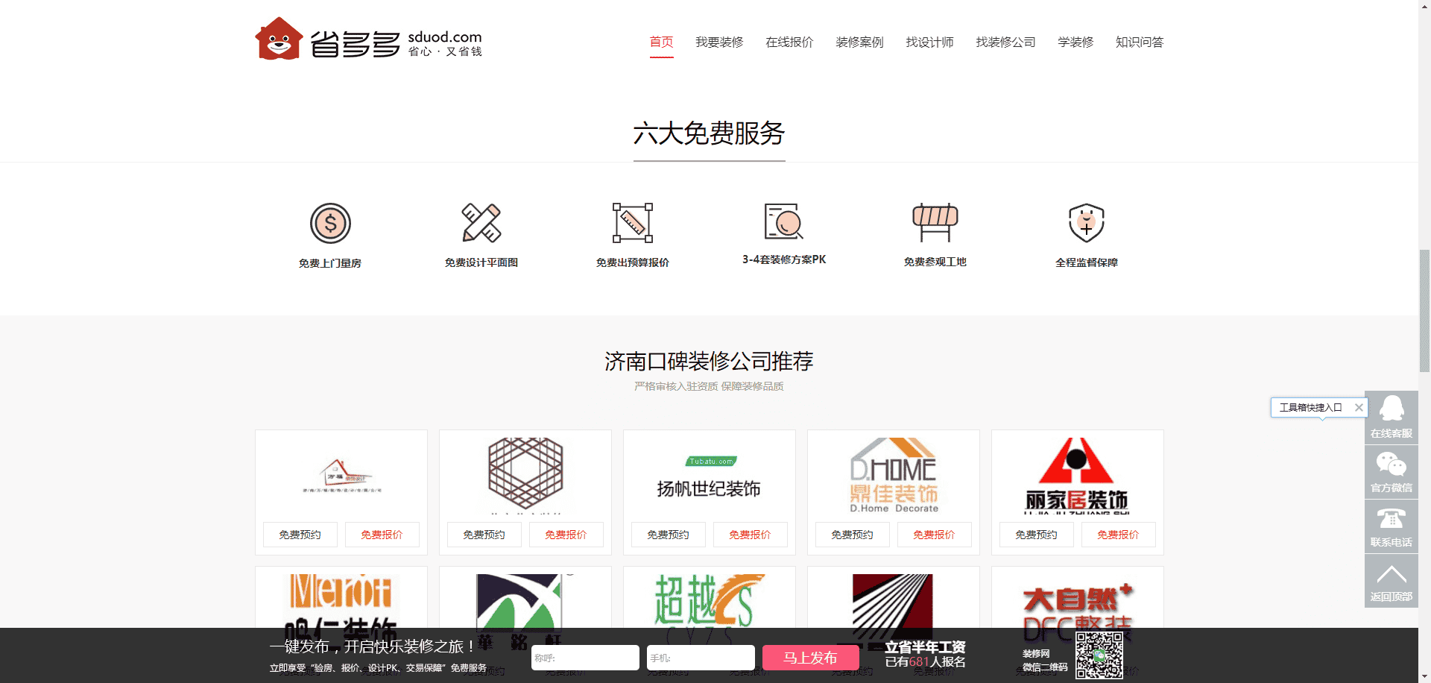Viewport: 1431px width, 683px height.
Task: Close the 工具箱快捷入口 tooltip
Action: coord(1359,407)
